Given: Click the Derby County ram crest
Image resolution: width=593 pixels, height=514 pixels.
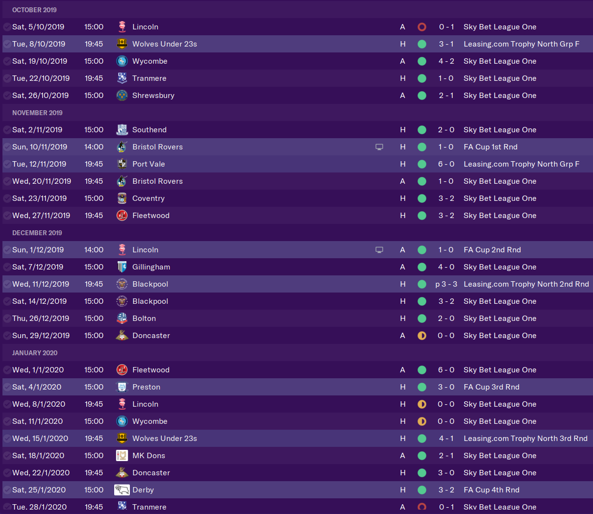Looking at the screenshot, I should click(122, 490).
